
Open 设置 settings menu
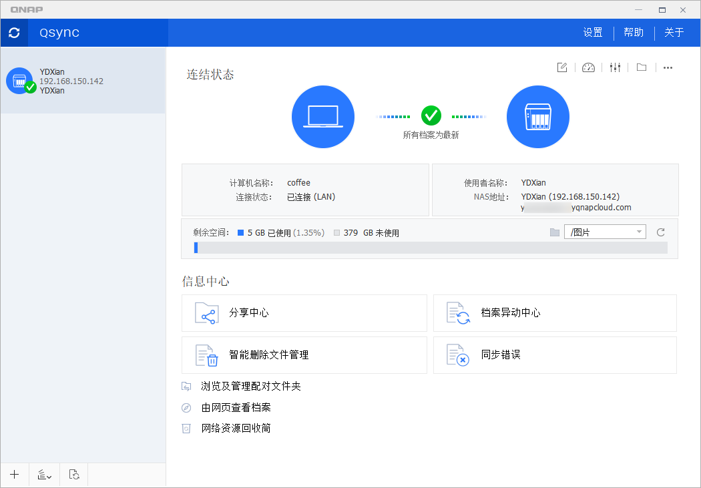coord(593,33)
